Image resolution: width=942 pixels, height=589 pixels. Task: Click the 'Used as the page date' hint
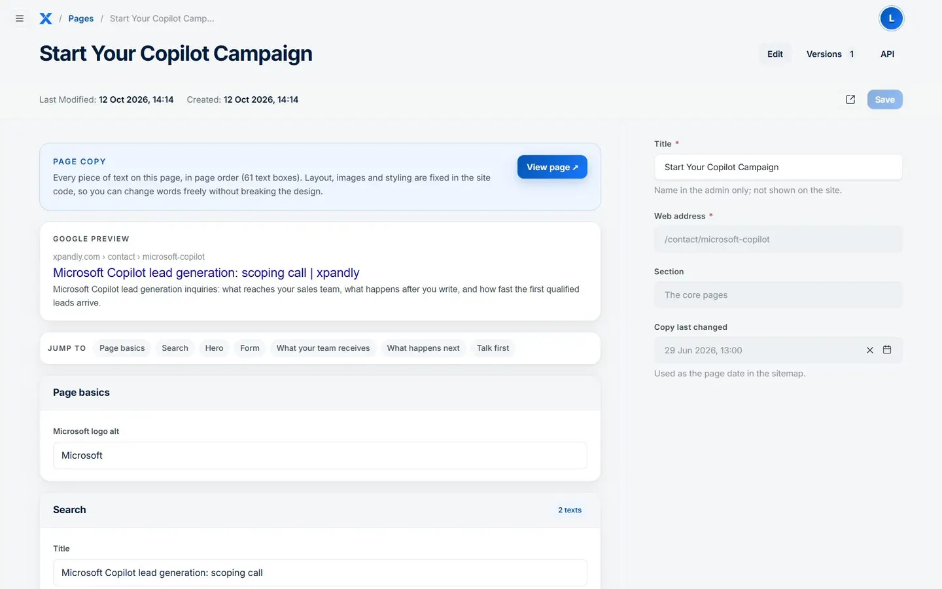730,374
